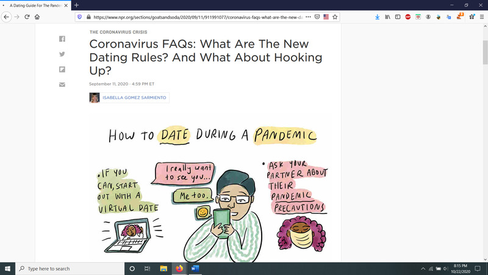Screen dimensions: 488x275
Task: Open tracking protection shield panel
Action: 79,16
